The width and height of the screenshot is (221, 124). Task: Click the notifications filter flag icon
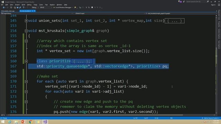click(x=180, y=1)
